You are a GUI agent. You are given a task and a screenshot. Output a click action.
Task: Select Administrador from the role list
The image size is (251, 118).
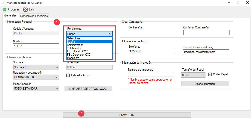point(75,45)
